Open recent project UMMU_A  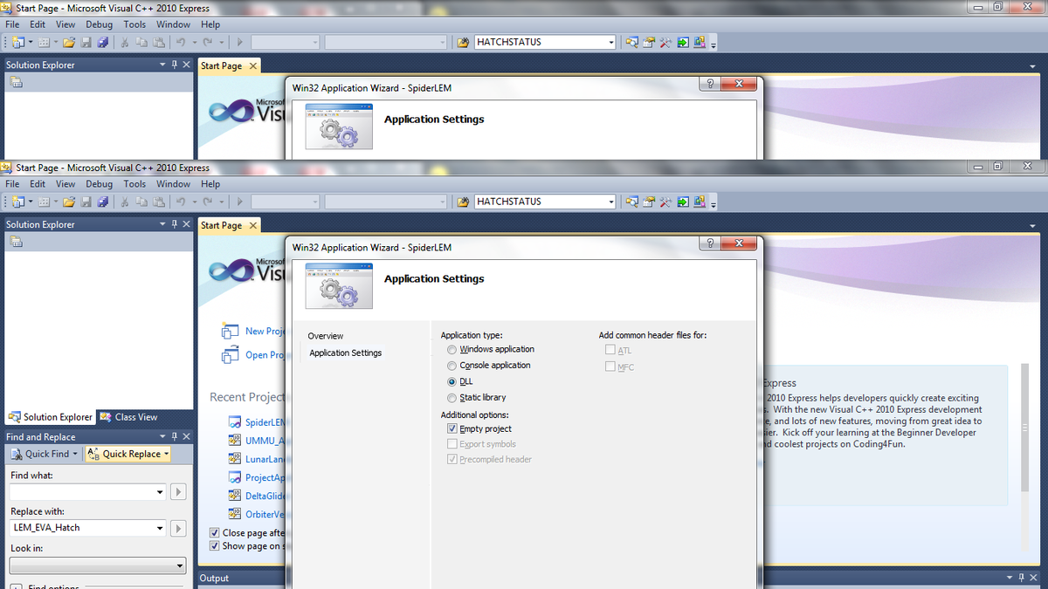pyautogui.click(x=265, y=441)
